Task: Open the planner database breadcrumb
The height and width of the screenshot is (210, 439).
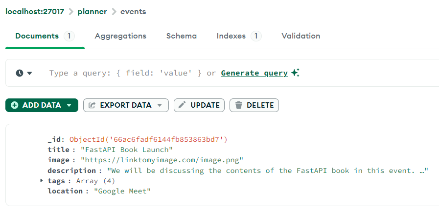Action: (x=92, y=12)
